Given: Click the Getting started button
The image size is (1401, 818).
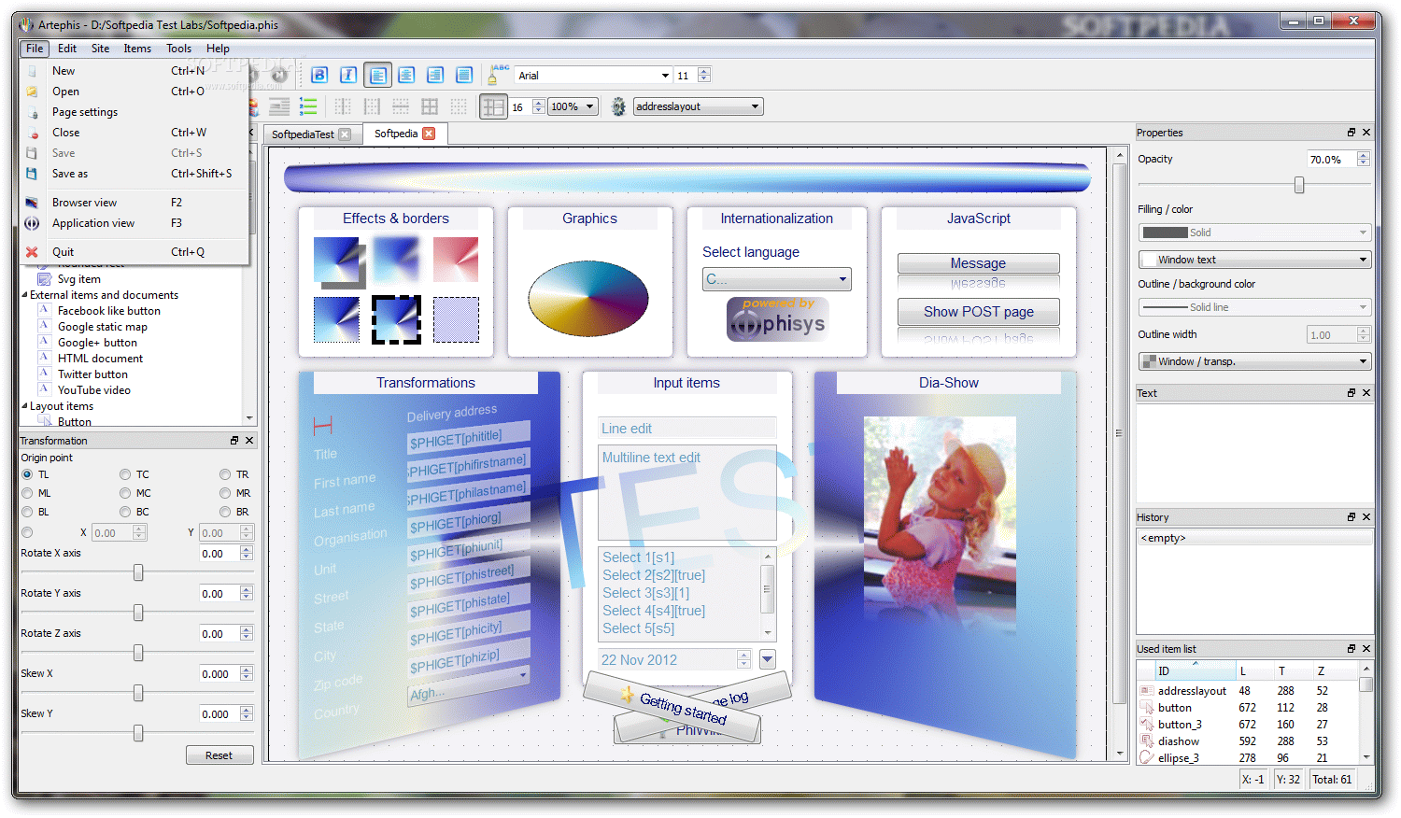Looking at the screenshot, I should (683, 709).
